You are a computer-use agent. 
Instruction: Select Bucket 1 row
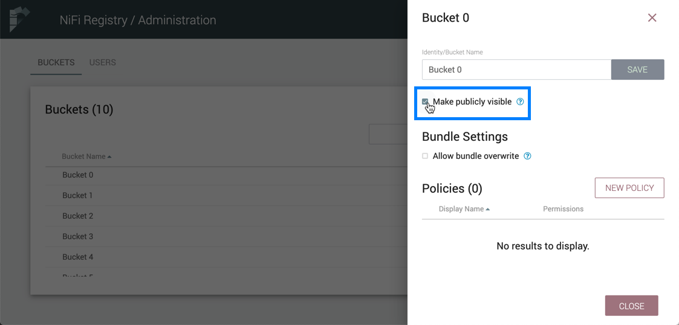(78, 196)
